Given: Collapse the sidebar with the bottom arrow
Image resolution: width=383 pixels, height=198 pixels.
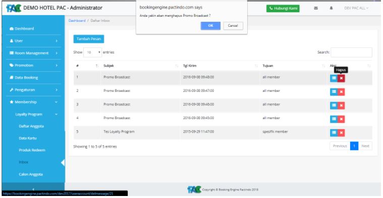Looking at the screenshot, I should [x=33, y=189].
